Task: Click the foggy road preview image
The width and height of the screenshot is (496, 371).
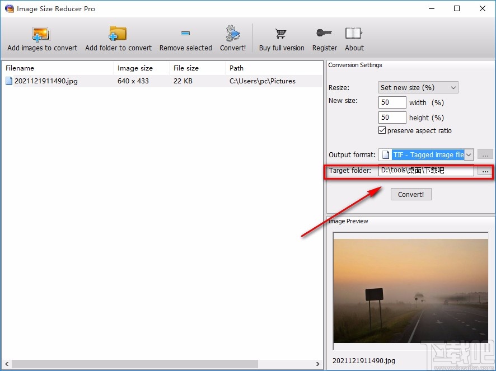Action: (x=410, y=288)
